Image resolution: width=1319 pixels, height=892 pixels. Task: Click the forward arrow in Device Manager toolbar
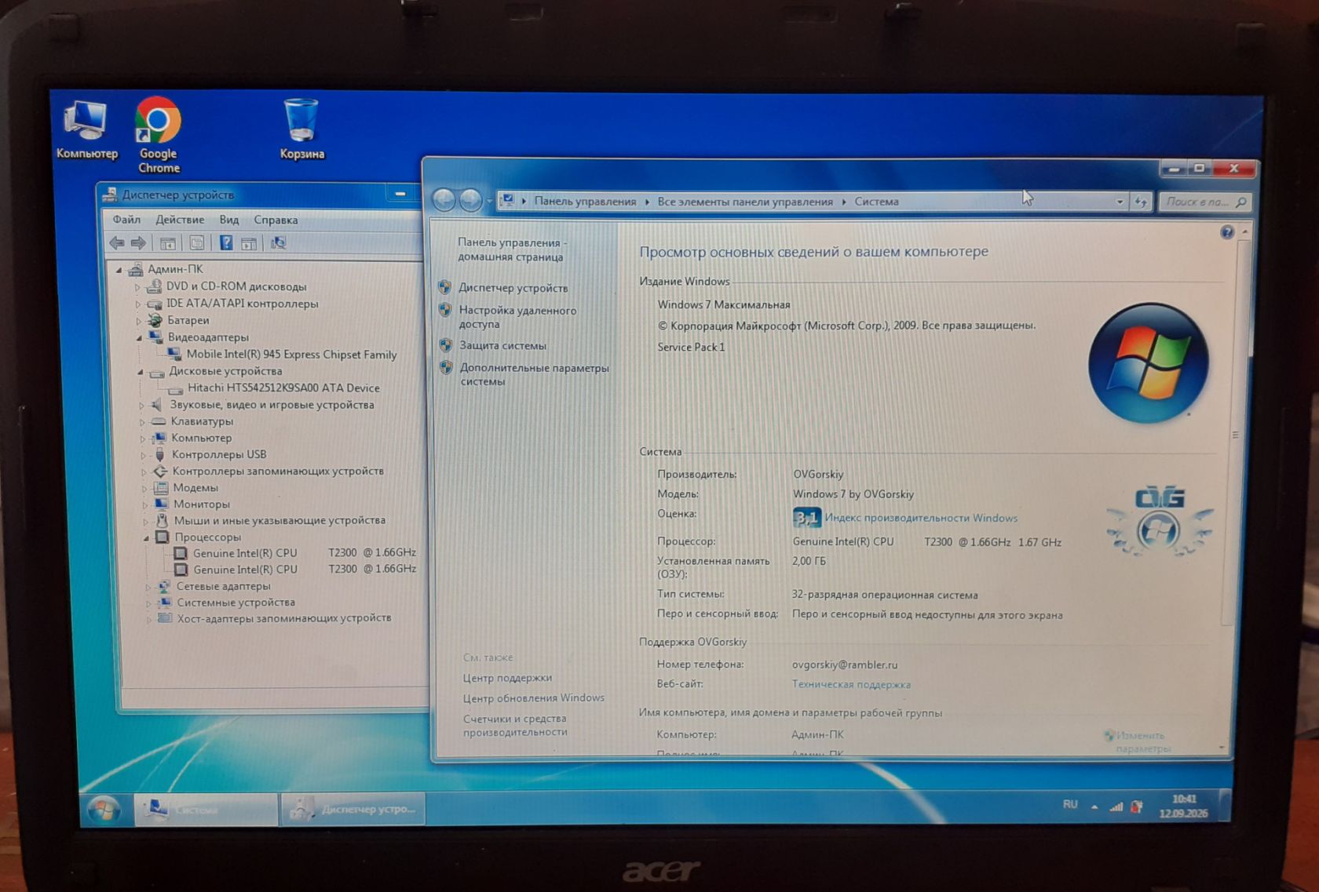138,243
